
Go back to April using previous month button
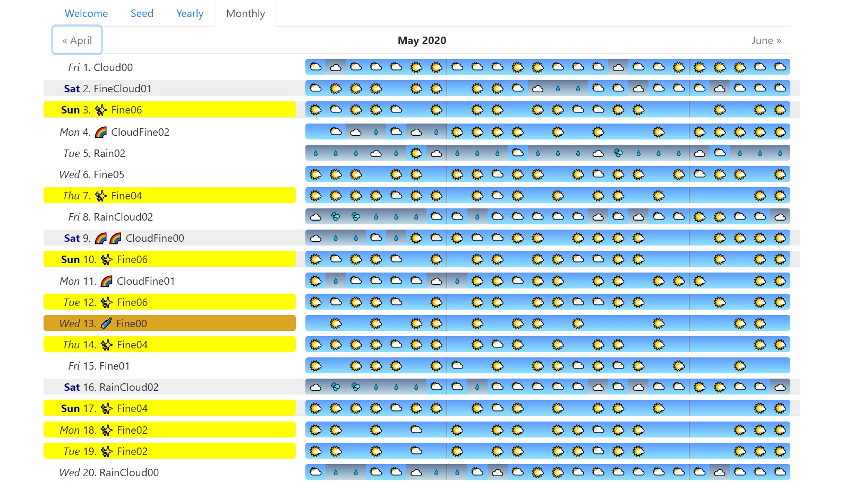(x=77, y=40)
